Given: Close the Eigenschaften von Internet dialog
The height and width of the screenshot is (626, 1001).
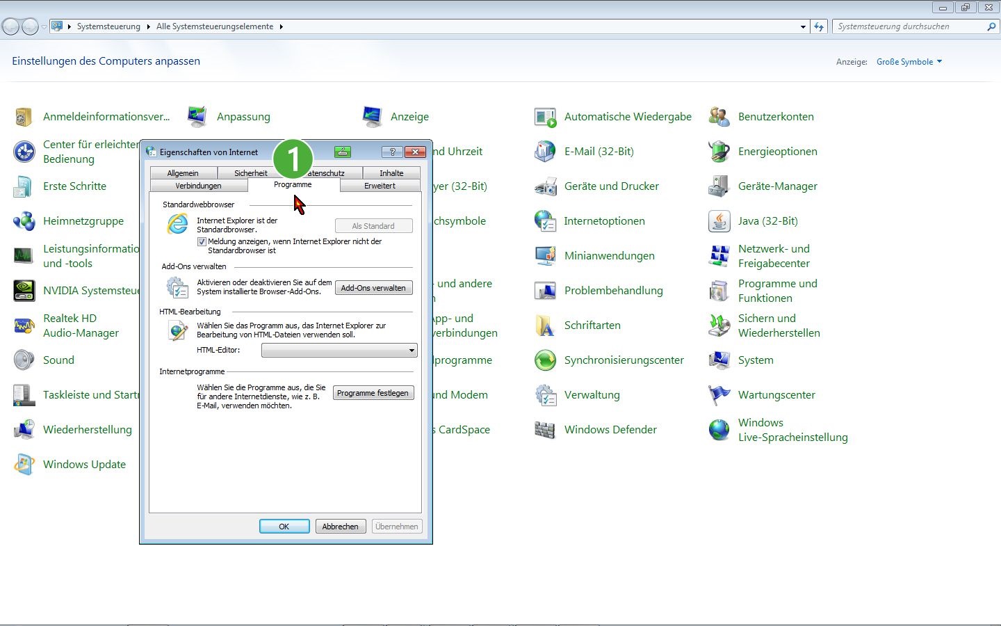Looking at the screenshot, I should [415, 152].
